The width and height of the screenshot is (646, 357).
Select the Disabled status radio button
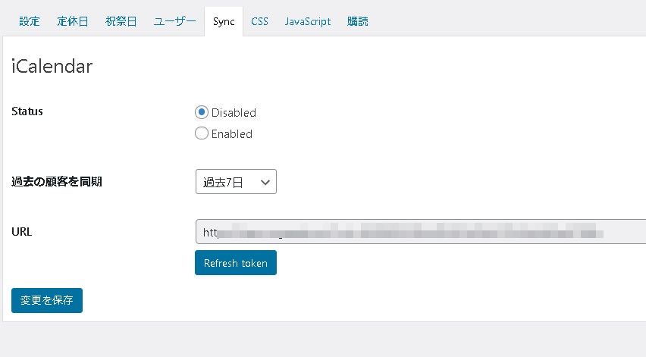coord(202,112)
